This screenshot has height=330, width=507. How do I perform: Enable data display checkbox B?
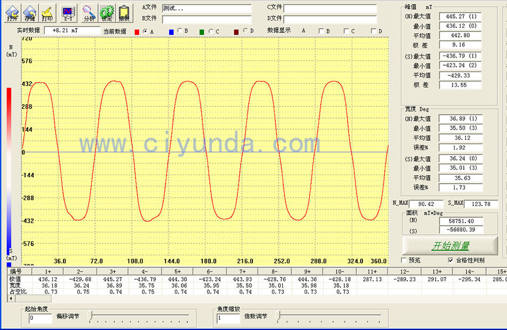(x=321, y=31)
